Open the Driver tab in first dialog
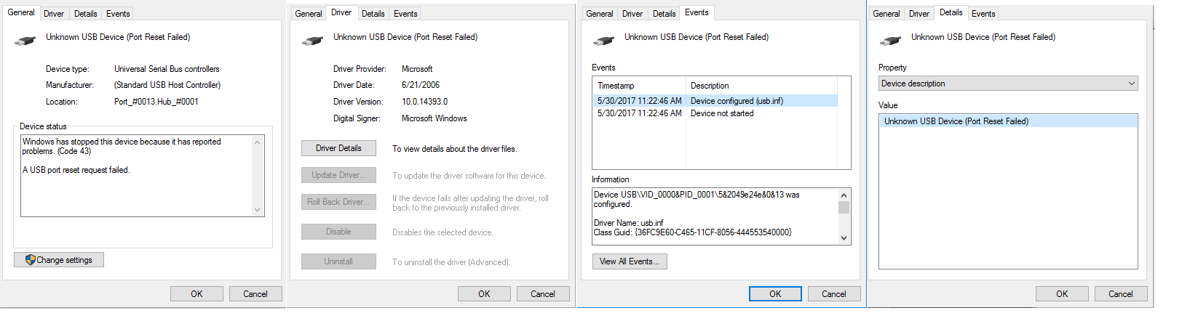The image size is (1182, 329). click(x=54, y=14)
